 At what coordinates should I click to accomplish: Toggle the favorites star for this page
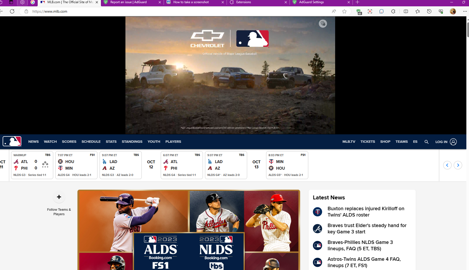point(344,11)
